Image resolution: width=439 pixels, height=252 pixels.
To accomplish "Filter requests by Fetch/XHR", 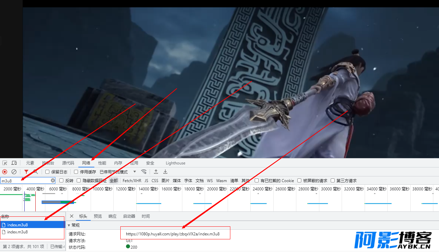I will click(x=132, y=180).
